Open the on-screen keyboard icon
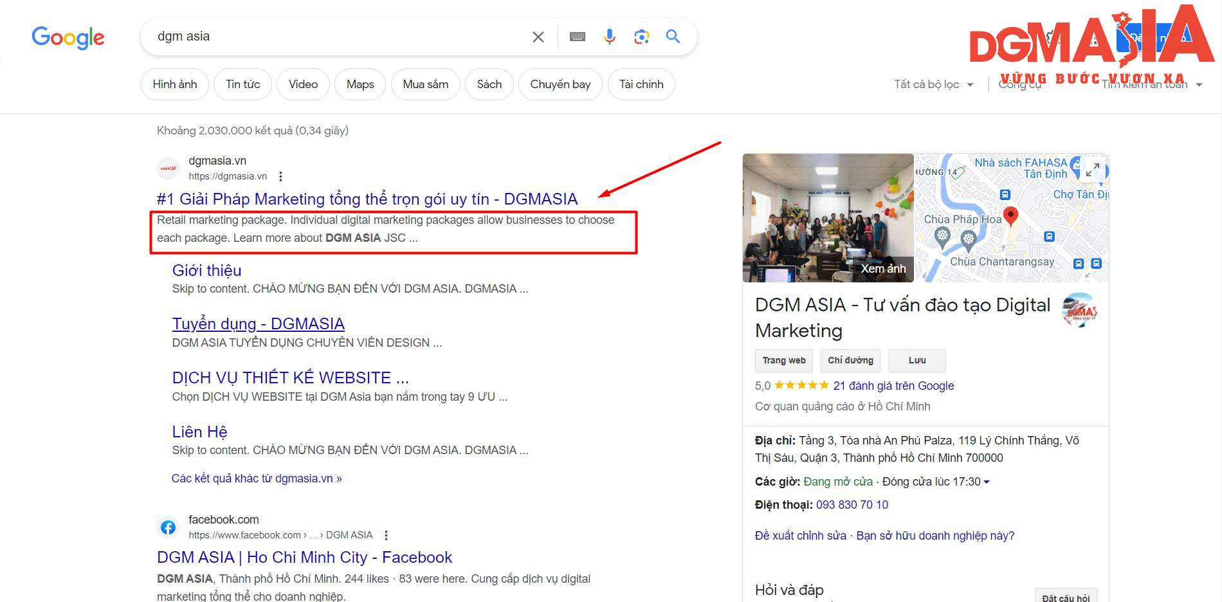 578,37
